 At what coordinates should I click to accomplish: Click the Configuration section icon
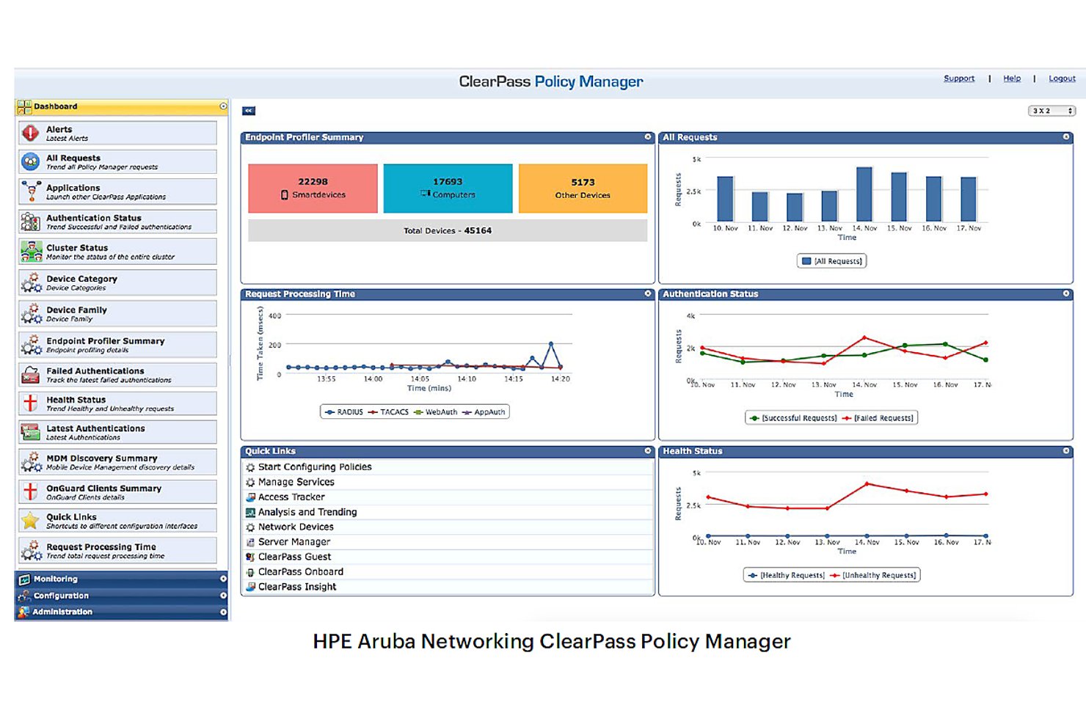coord(24,596)
